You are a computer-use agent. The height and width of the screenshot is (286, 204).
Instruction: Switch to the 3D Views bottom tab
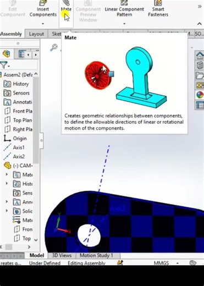coord(62,255)
